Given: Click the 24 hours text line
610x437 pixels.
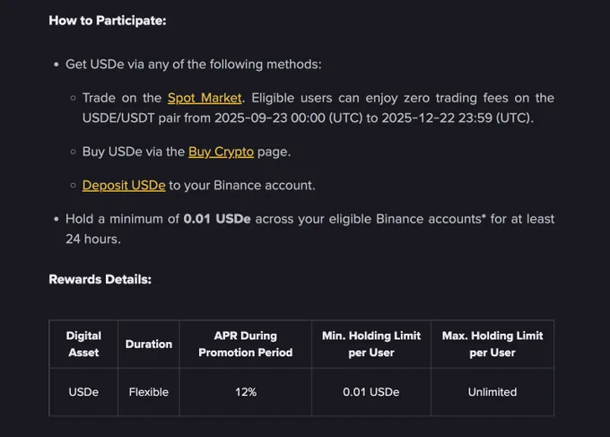Looking at the screenshot, I should (x=93, y=239).
